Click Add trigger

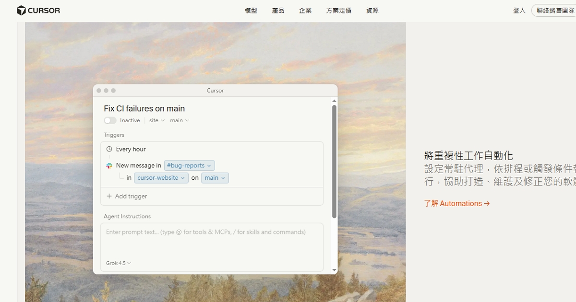pyautogui.click(x=127, y=196)
